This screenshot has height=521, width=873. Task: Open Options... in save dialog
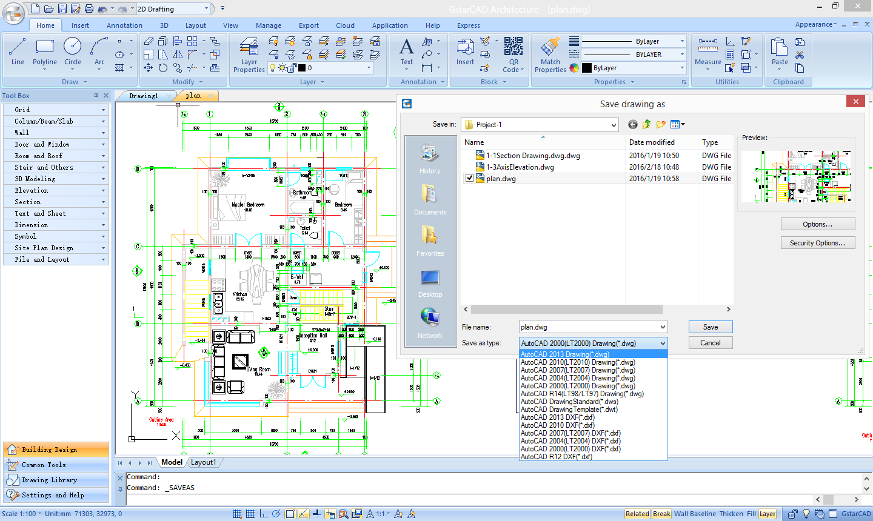818,224
